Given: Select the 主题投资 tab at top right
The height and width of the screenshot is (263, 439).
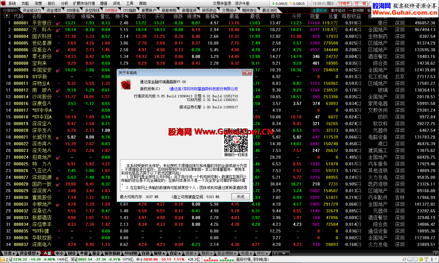Looking at the screenshot, I should [x=320, y=10].
